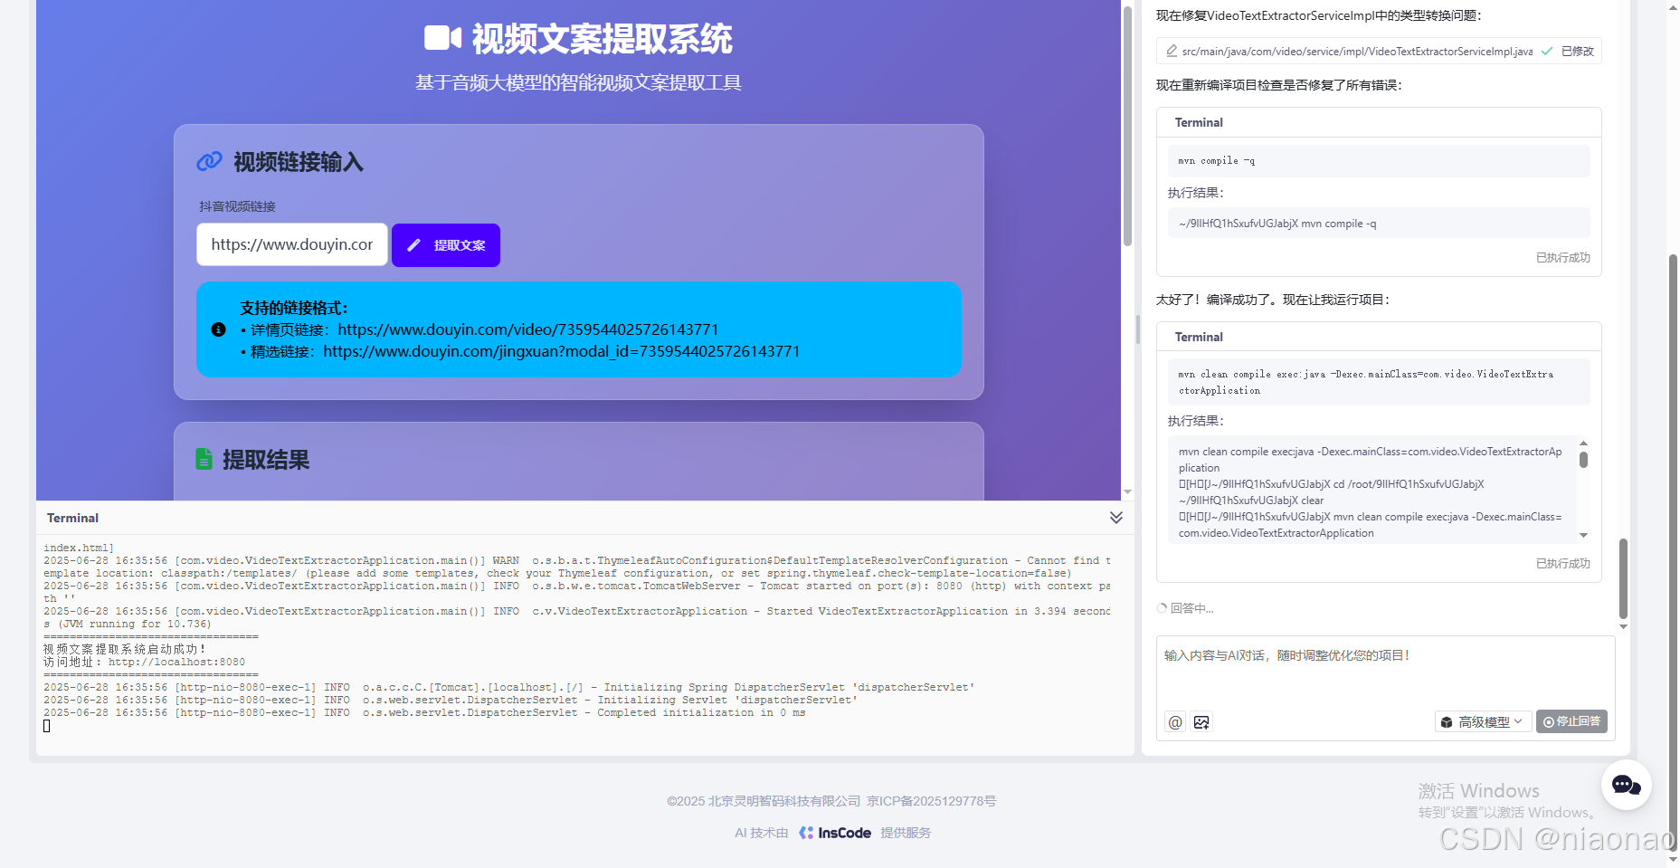1680x868 pixels.
Task: Click the InsCode logo icon in footer
Action: click(x=804, y=832)
